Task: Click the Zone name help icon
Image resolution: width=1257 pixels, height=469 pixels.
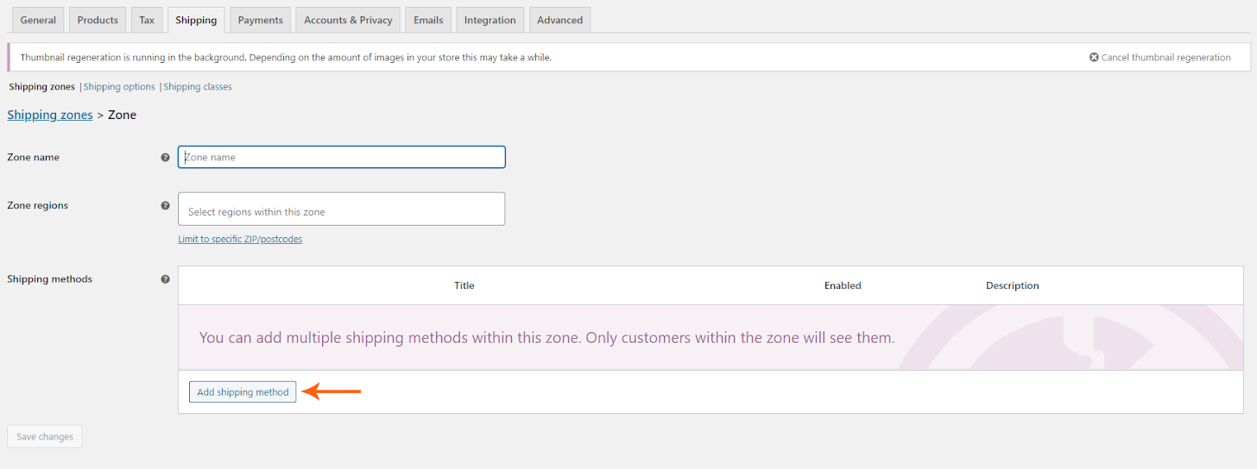Action: tap(165, 158)
